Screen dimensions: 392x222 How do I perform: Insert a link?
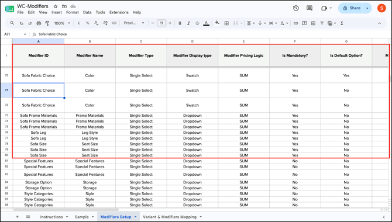coord(295,23)
